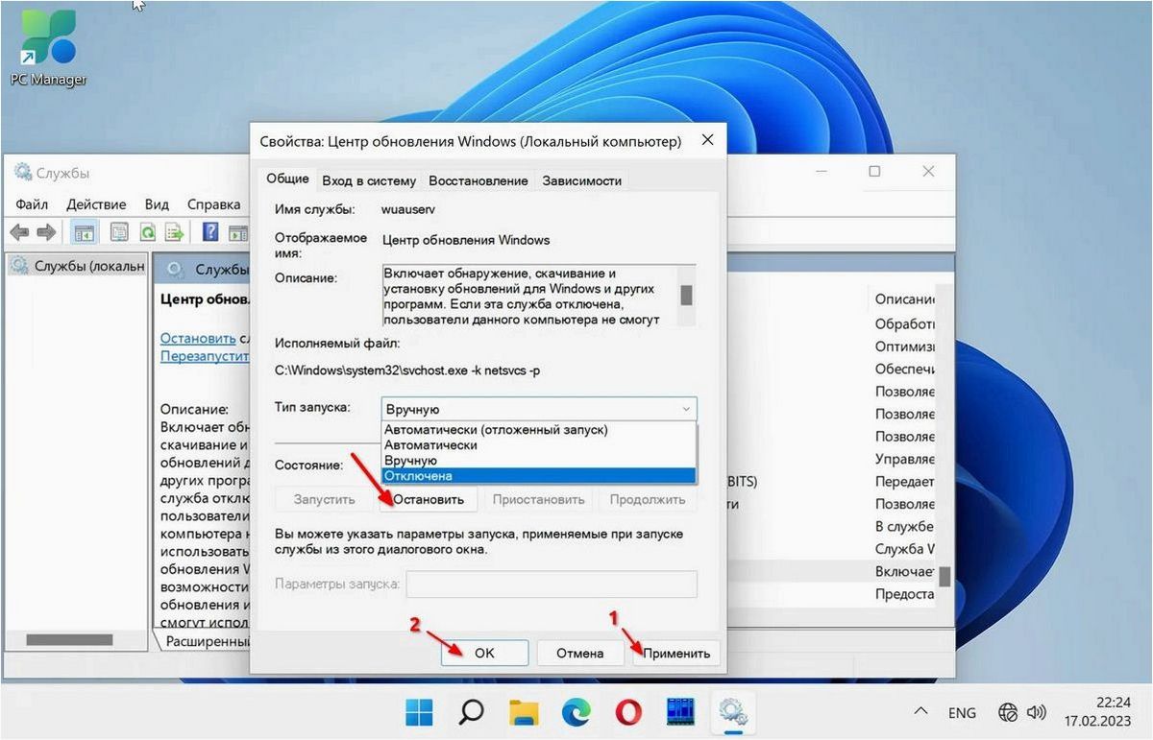Viewport: 1153px width, 740px height.
Task: Click the 'Включает' row in Services list
Action: [904, 571]
